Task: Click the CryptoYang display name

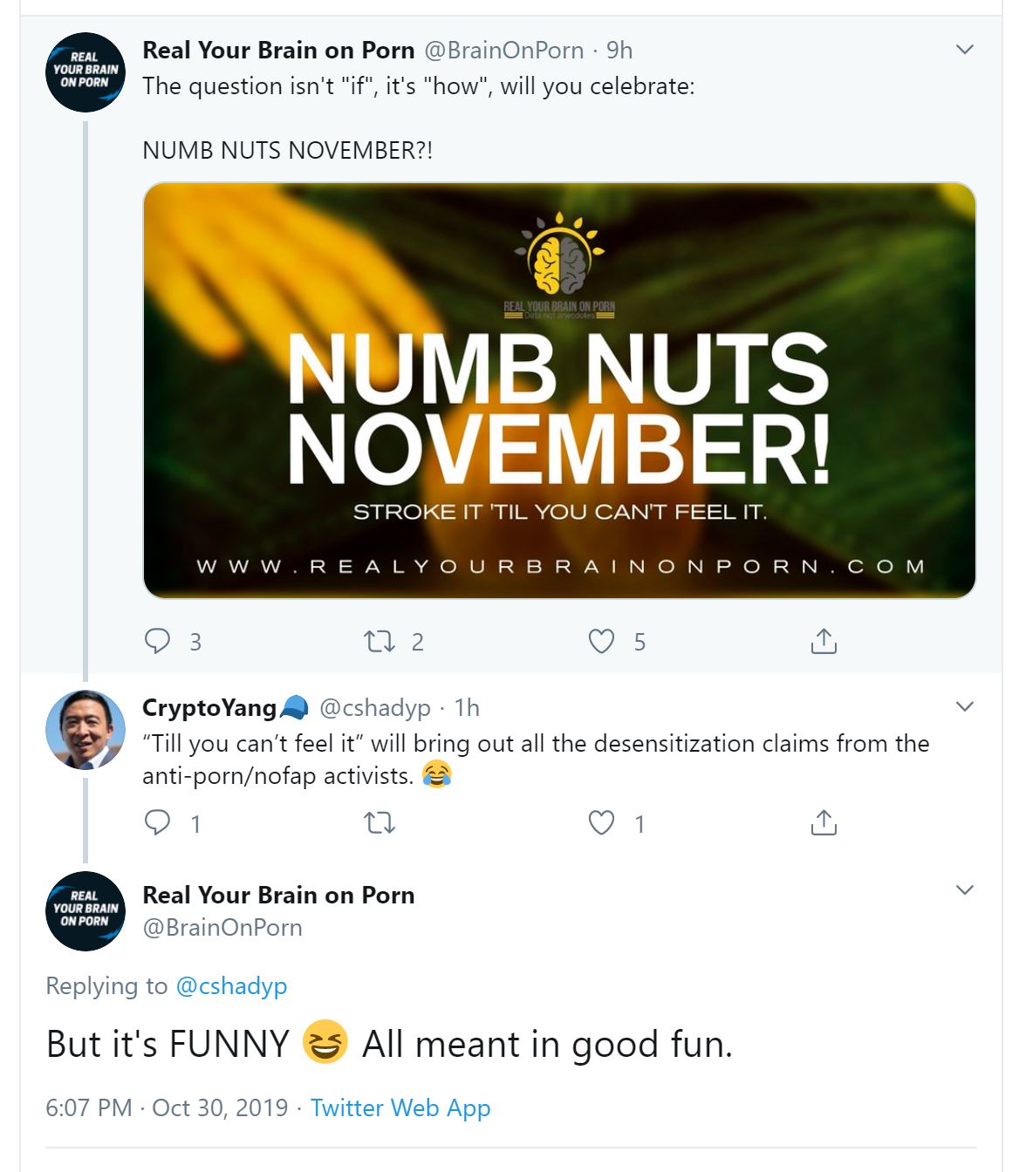Action: pos(209,707)
